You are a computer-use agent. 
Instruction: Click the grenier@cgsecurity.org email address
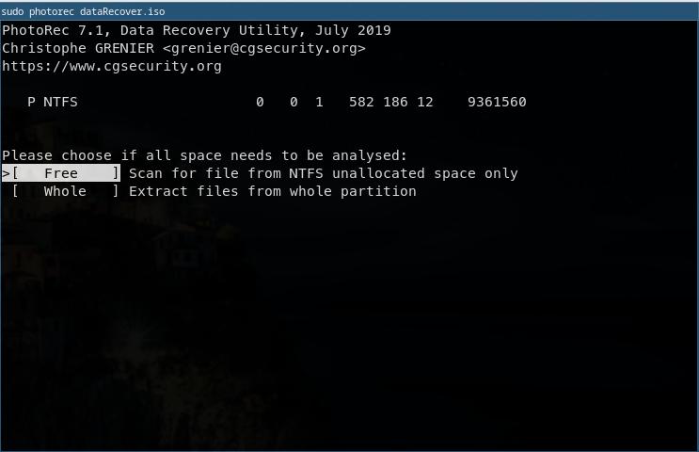tap(264, 48)
